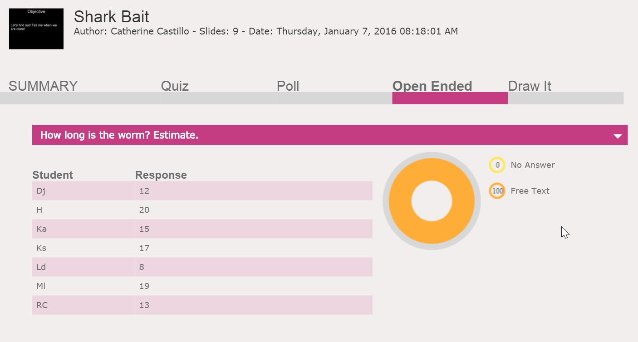Select student H's row

[202, 210]
